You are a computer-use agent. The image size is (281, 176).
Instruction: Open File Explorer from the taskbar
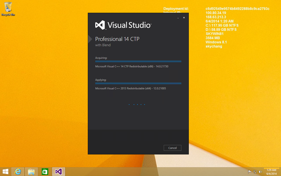pos(31,172)
